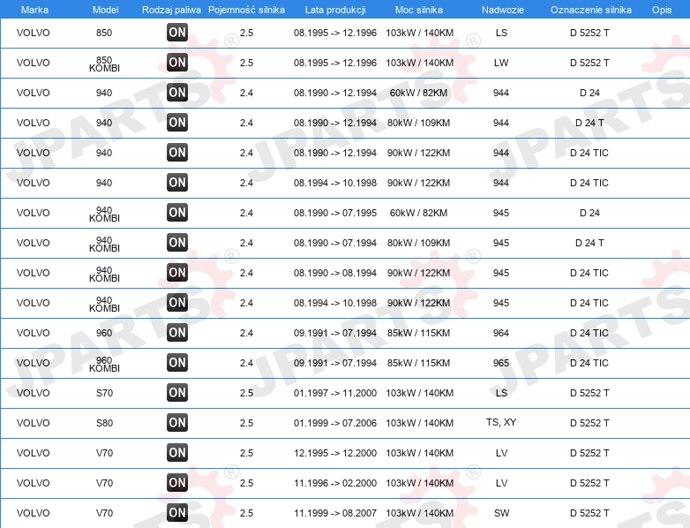Select 'D 5252 T' engine code in S80 row
Viewport: 690px width, 528px height.
[x=589, y=423]
